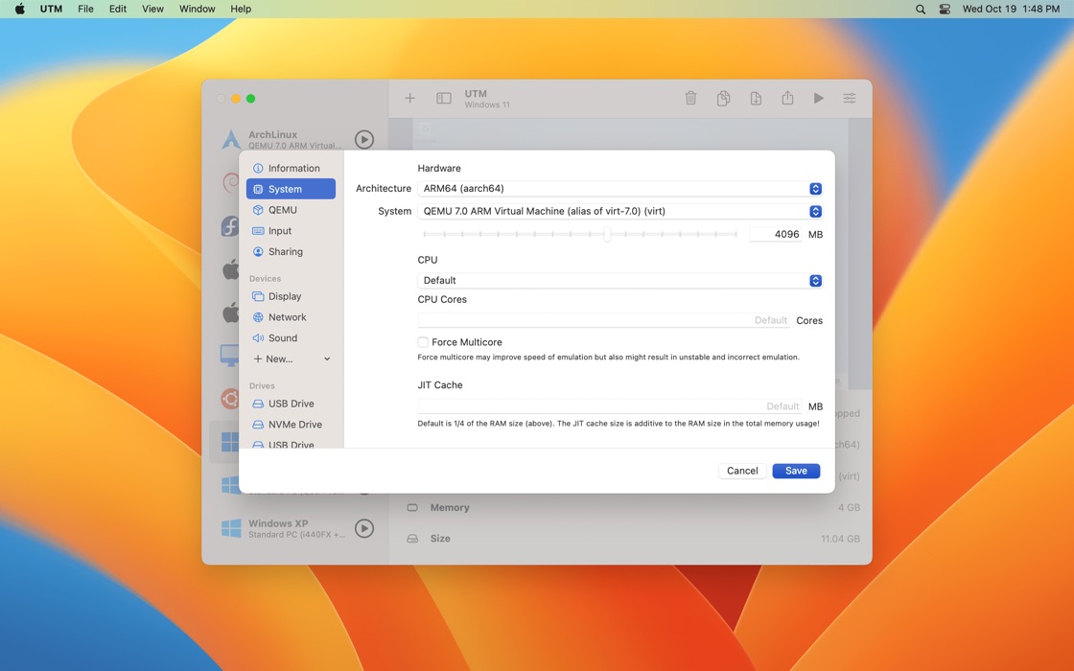Open the Information settings pane
The width and height of the screenshot is (1074, 671).
point(291,168)
